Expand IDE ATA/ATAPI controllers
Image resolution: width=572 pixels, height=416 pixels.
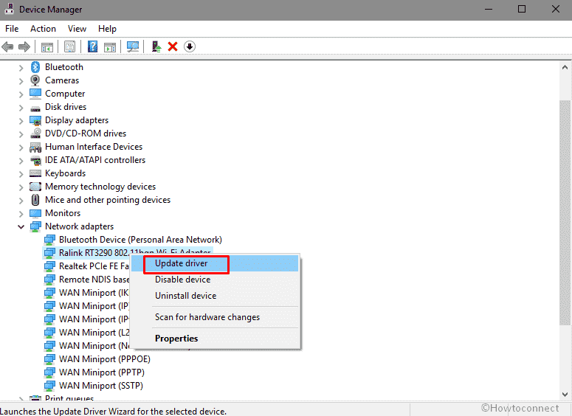coord(21,161)
